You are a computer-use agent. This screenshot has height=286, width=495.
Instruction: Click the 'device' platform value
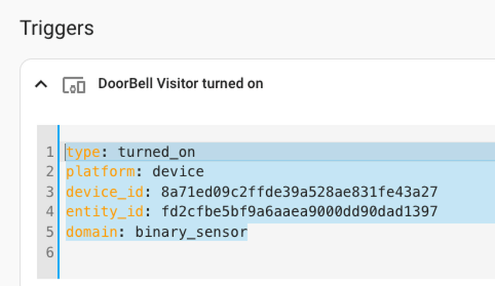click(x=178, y=172)
